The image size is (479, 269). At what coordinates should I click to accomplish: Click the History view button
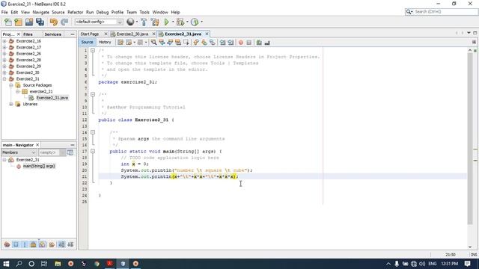pos(105,43)
